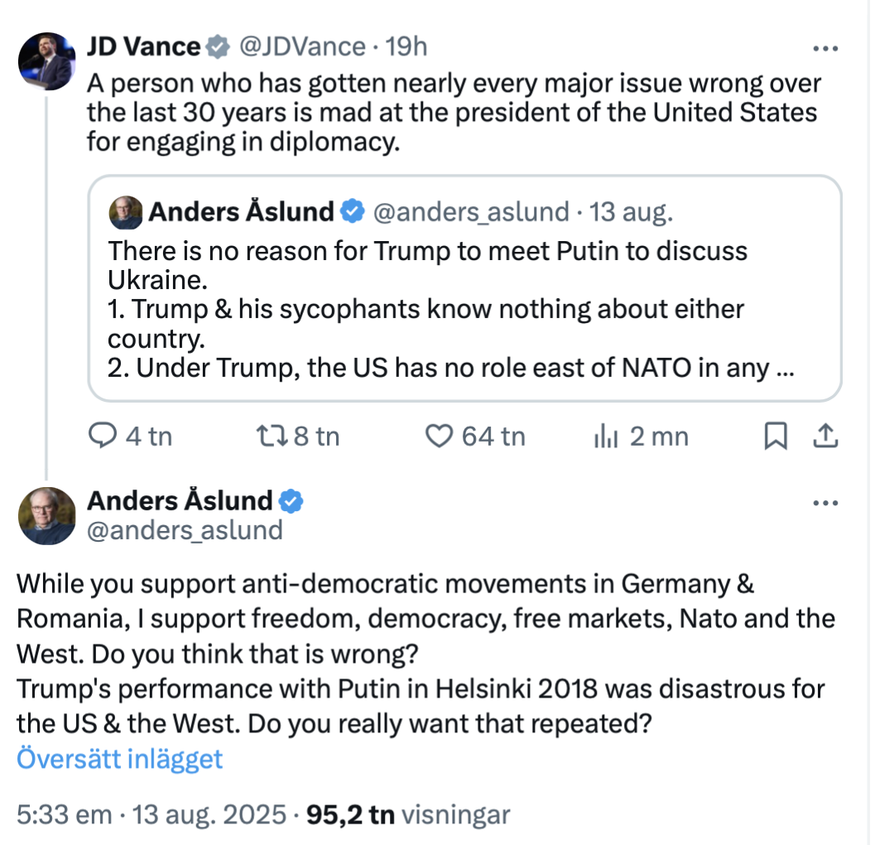The width and height of the screenshot is (894, 845).
Task: Open more options menu on JD Vance's post
Action: pyautogui.click(x=825, y=49)
